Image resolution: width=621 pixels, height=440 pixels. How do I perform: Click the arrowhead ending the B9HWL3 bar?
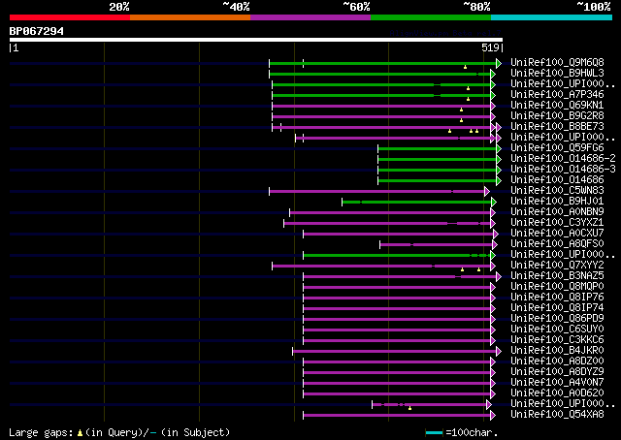tap(493, 74)
